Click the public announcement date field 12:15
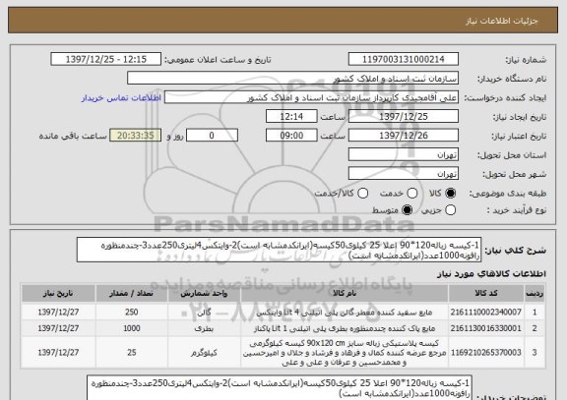The height and width of the screenshot is (400, 567). coord(106,59)
